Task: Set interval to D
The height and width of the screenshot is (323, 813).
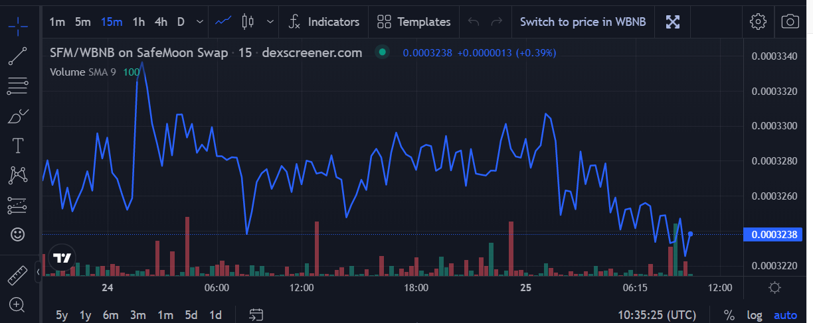Action: [x=181, y=22]
